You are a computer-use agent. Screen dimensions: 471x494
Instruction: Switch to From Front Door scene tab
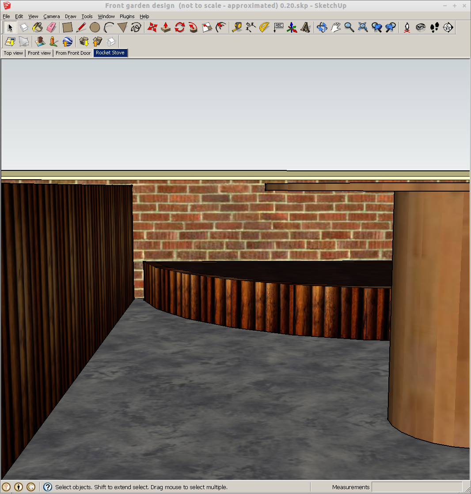(73, 53)
